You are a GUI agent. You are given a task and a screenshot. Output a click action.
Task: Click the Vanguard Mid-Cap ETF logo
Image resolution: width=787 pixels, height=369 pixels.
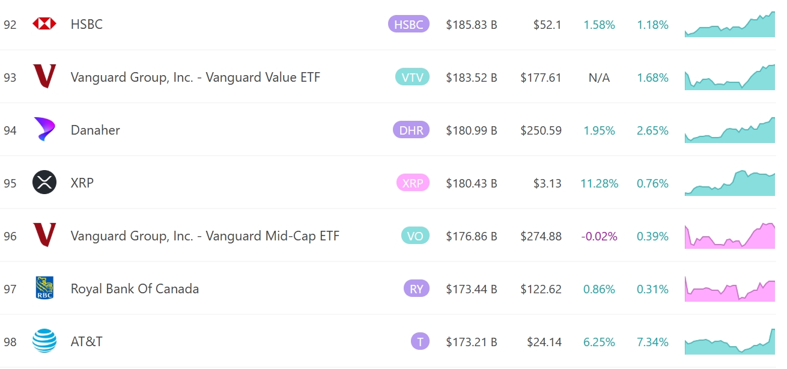pyautogui.click(x=44, y=235)
